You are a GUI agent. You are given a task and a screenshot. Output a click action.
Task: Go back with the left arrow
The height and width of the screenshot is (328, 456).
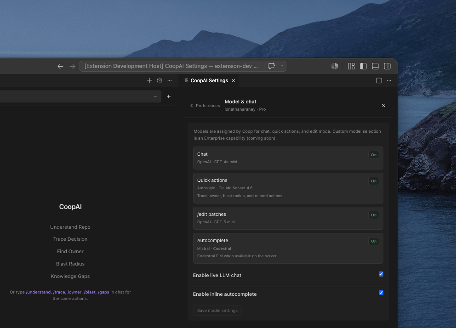coord(60,66)
